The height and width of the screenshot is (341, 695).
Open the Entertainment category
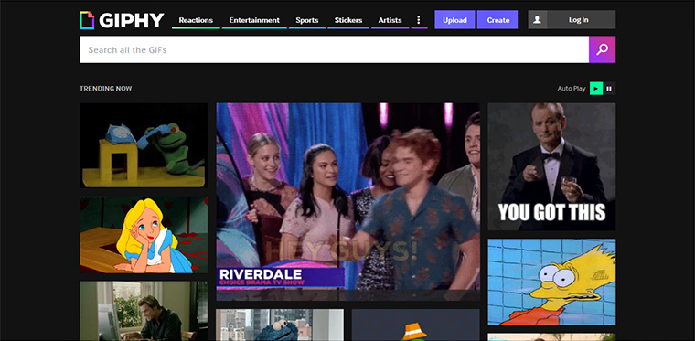click(254, 20)
